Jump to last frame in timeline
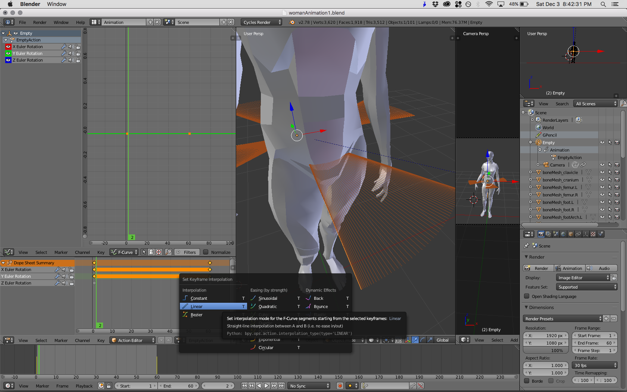 pyautogui.click(x=281, y=386)
